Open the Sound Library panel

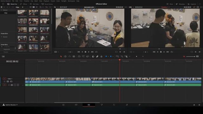tap(47, 4)
